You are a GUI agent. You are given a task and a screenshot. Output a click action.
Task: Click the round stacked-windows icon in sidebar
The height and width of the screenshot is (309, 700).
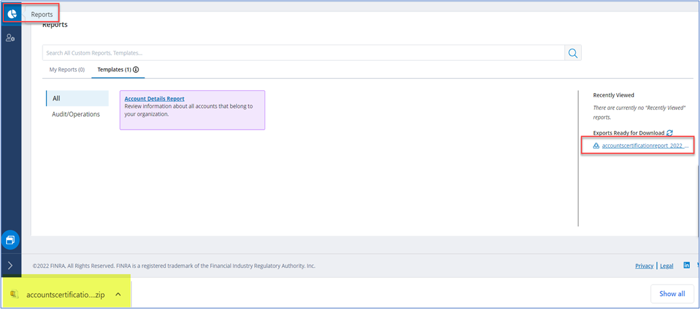[x=11, y=240]
